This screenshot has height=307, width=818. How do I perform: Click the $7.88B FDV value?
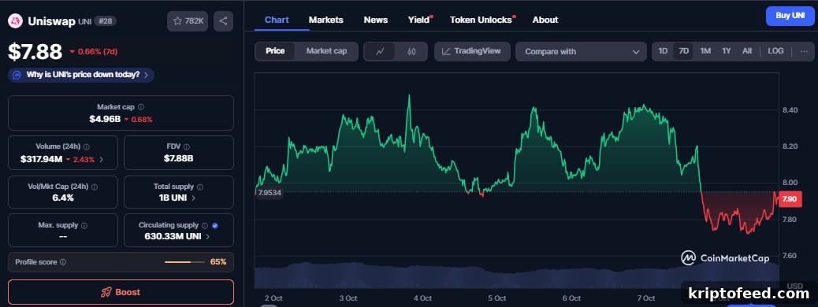pyautogui.click(x=178, y=158)
